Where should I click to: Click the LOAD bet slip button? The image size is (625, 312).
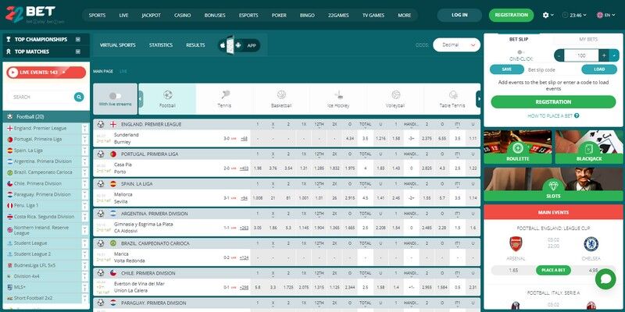599,69
